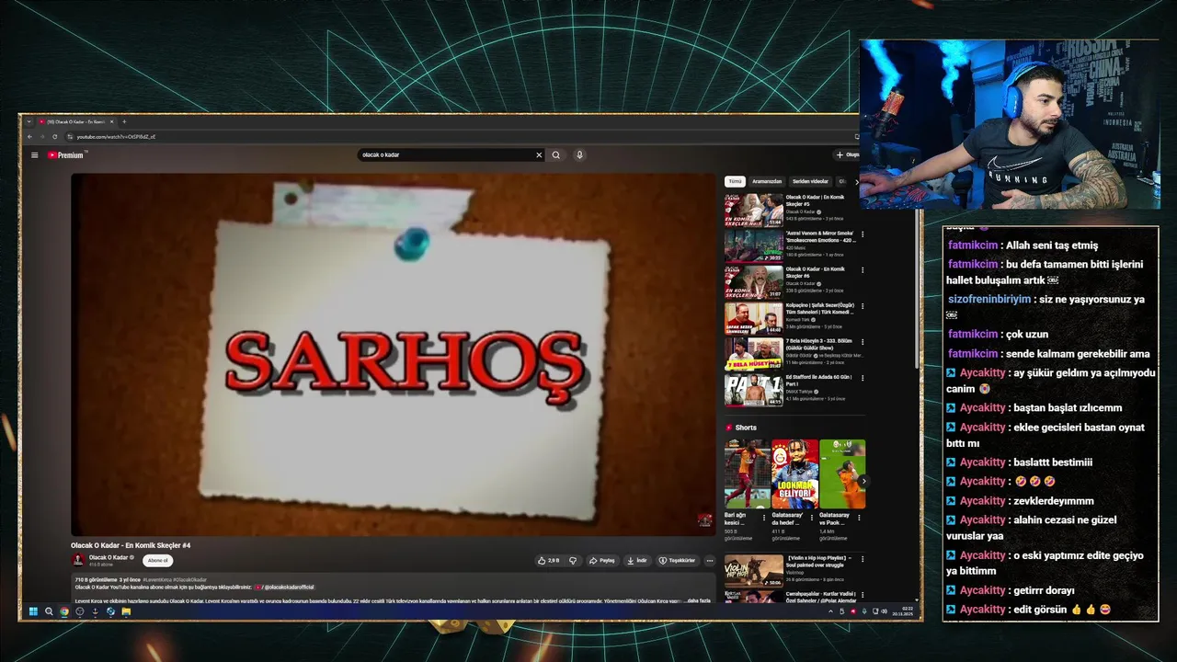This screenshot has height=662, width=1177.
Task: Click the Olacak O Kadar channel name
Action: coord(109,557)
